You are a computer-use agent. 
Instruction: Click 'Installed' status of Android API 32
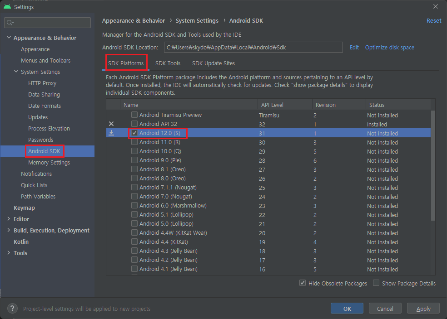377,124
